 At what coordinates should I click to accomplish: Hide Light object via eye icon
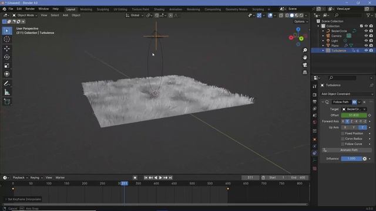[x=366, y=40]
